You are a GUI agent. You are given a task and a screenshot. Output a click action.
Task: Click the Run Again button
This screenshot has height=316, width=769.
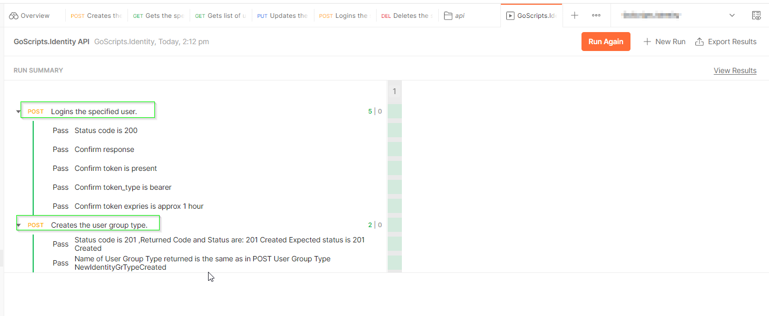[606, 42]
